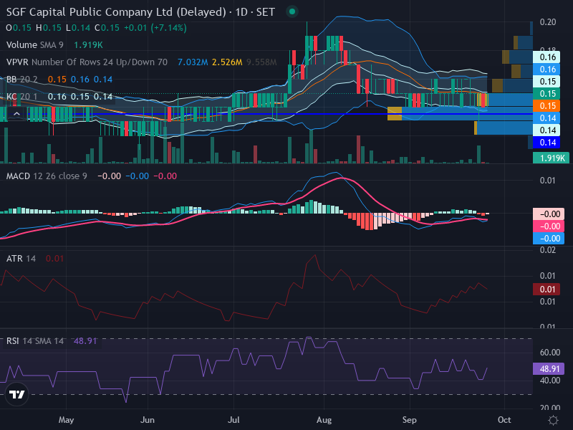This screenshot has height=430, width=573.
Task: Click the orange 0.15 price axis label
Action: 546,105
